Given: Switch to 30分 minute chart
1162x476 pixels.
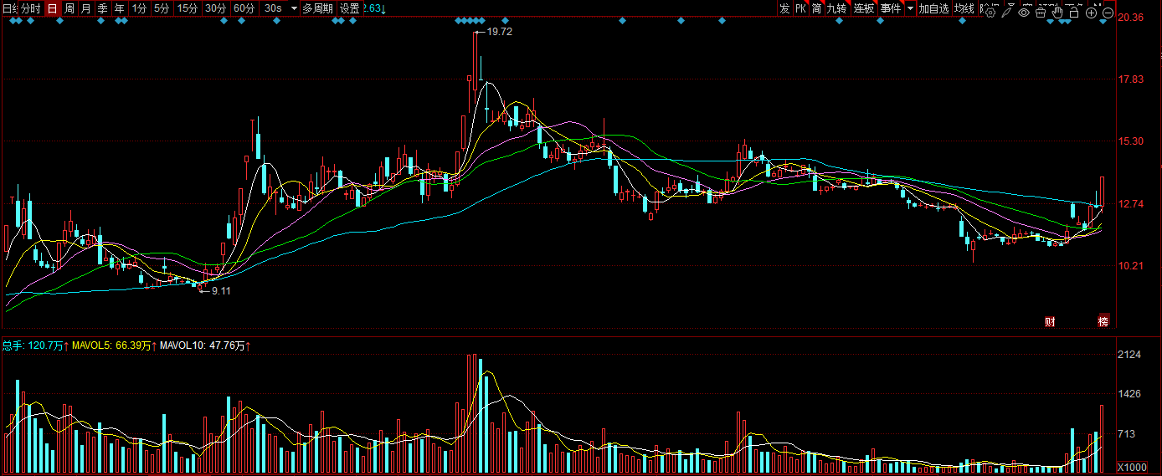Looking at the screenshot, I should point(215,8).
